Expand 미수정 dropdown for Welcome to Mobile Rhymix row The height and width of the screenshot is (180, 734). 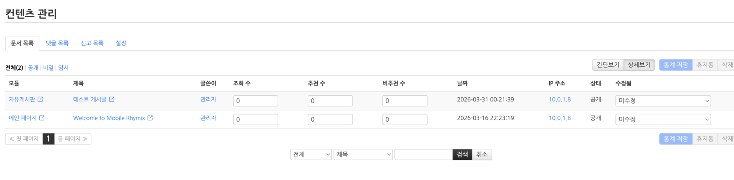click(x=663, y=119)
